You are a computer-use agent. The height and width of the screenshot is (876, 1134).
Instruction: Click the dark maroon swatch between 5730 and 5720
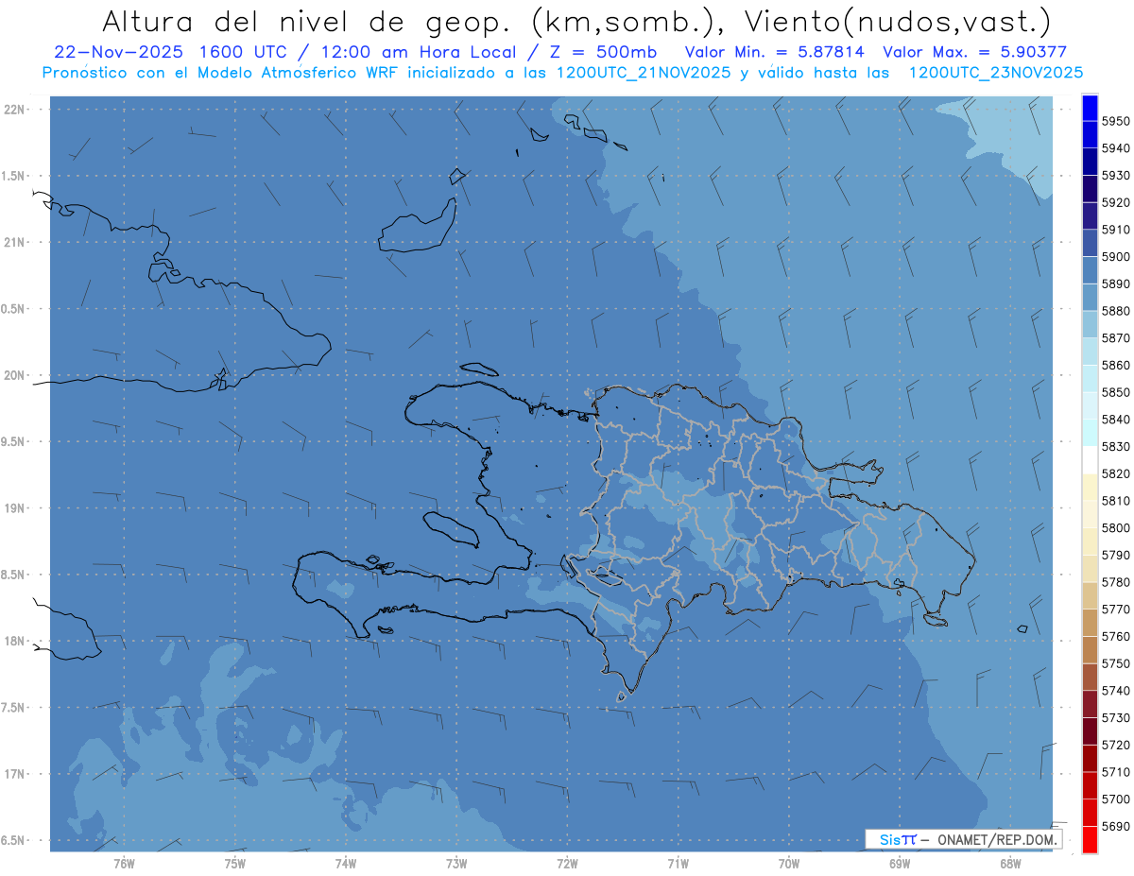tap(1090, 730)
